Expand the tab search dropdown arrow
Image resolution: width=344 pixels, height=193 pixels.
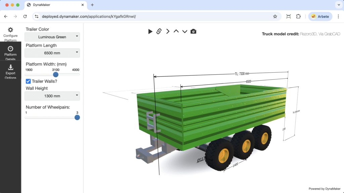(x=339, y=5)
